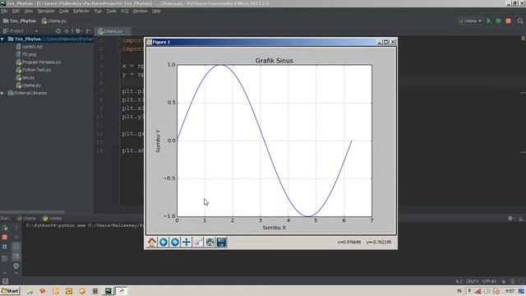Toggle tool window buttons at bottom-left corner
Image resolution: width=526 pixels, height=296 pixels.
tap(5, 281)
